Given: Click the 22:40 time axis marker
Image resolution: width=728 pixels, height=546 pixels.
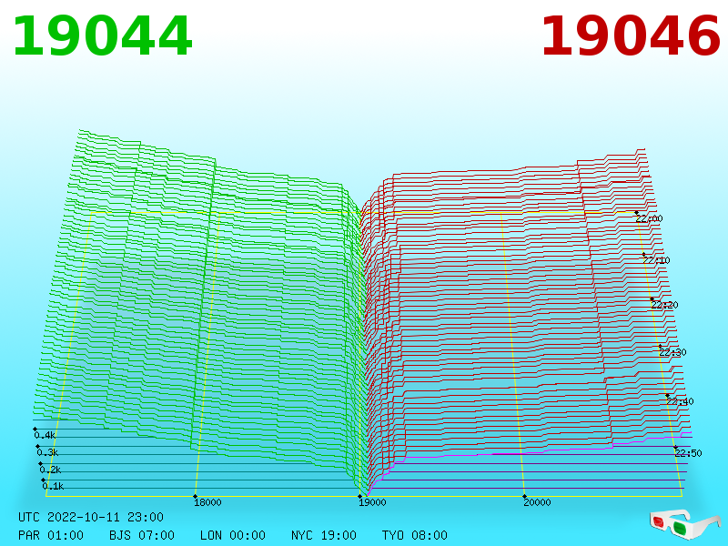Looking at the screenshot, I should click(x=680, y=401).
